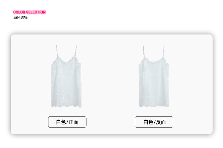Viewport: 223px width, 148px height.
Task: Click the left strap of the back-view camisole
Action: click(144, 51)
